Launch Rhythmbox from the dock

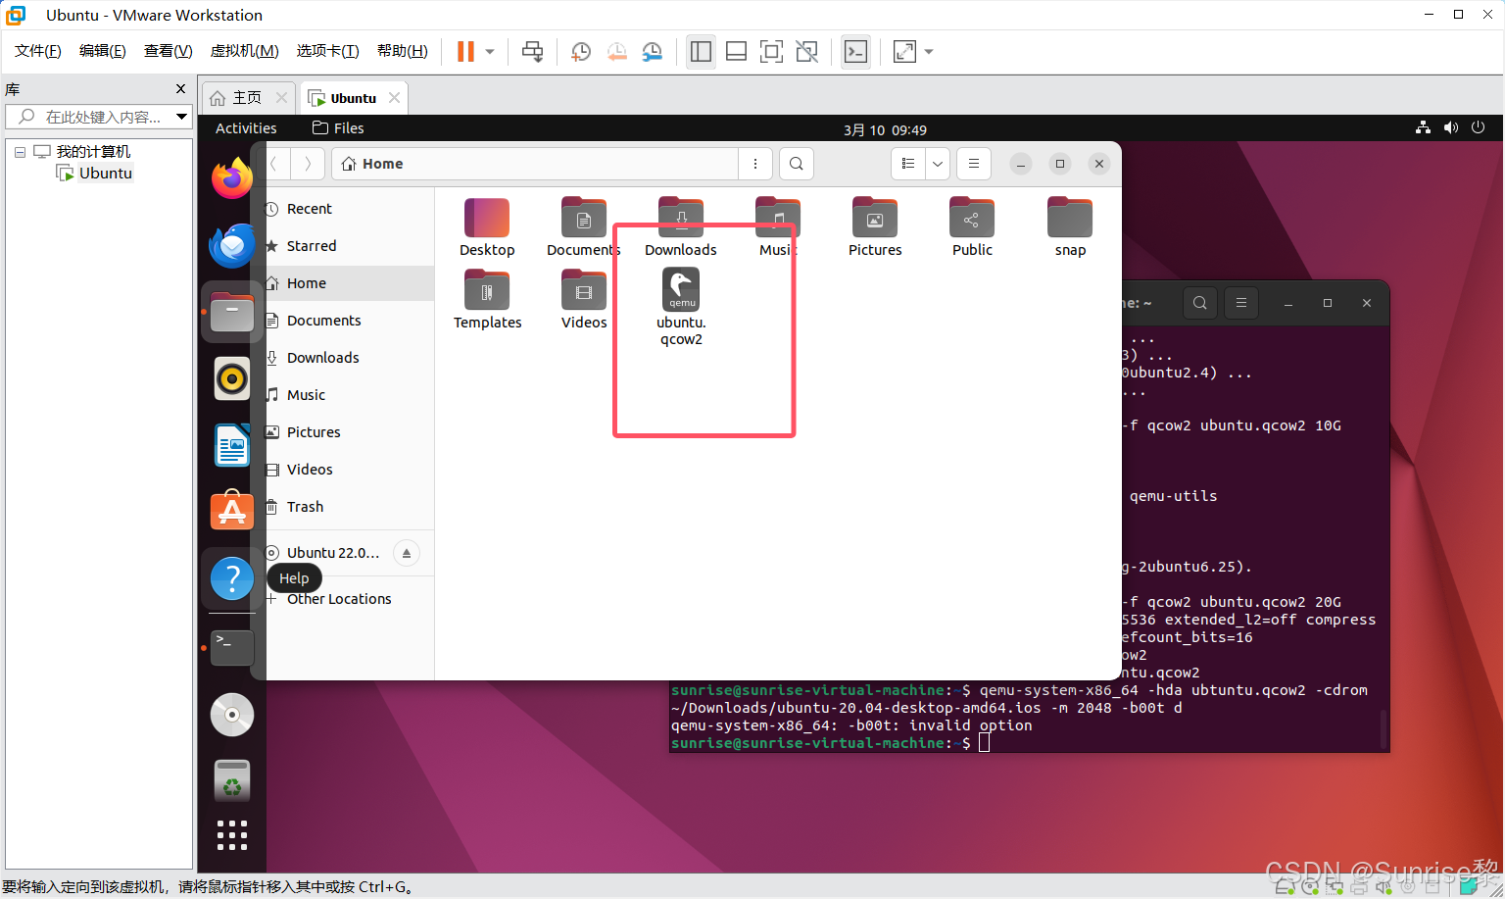click(232, 378)
